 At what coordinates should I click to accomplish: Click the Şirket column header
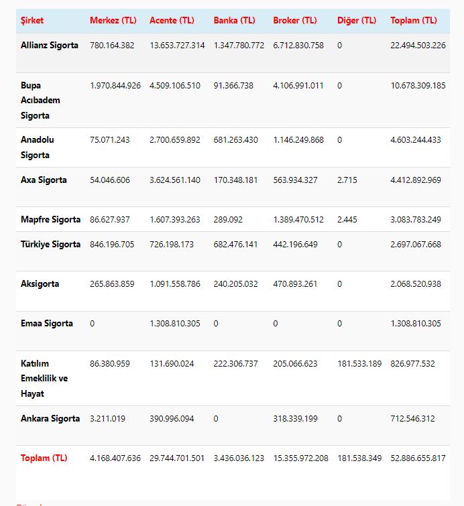(x=32, y=20)
